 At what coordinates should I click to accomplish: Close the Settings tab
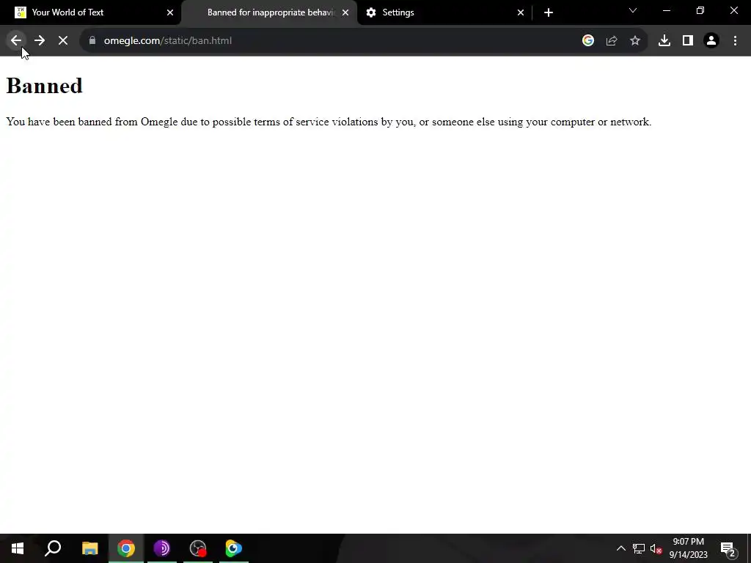click(521, 12)
